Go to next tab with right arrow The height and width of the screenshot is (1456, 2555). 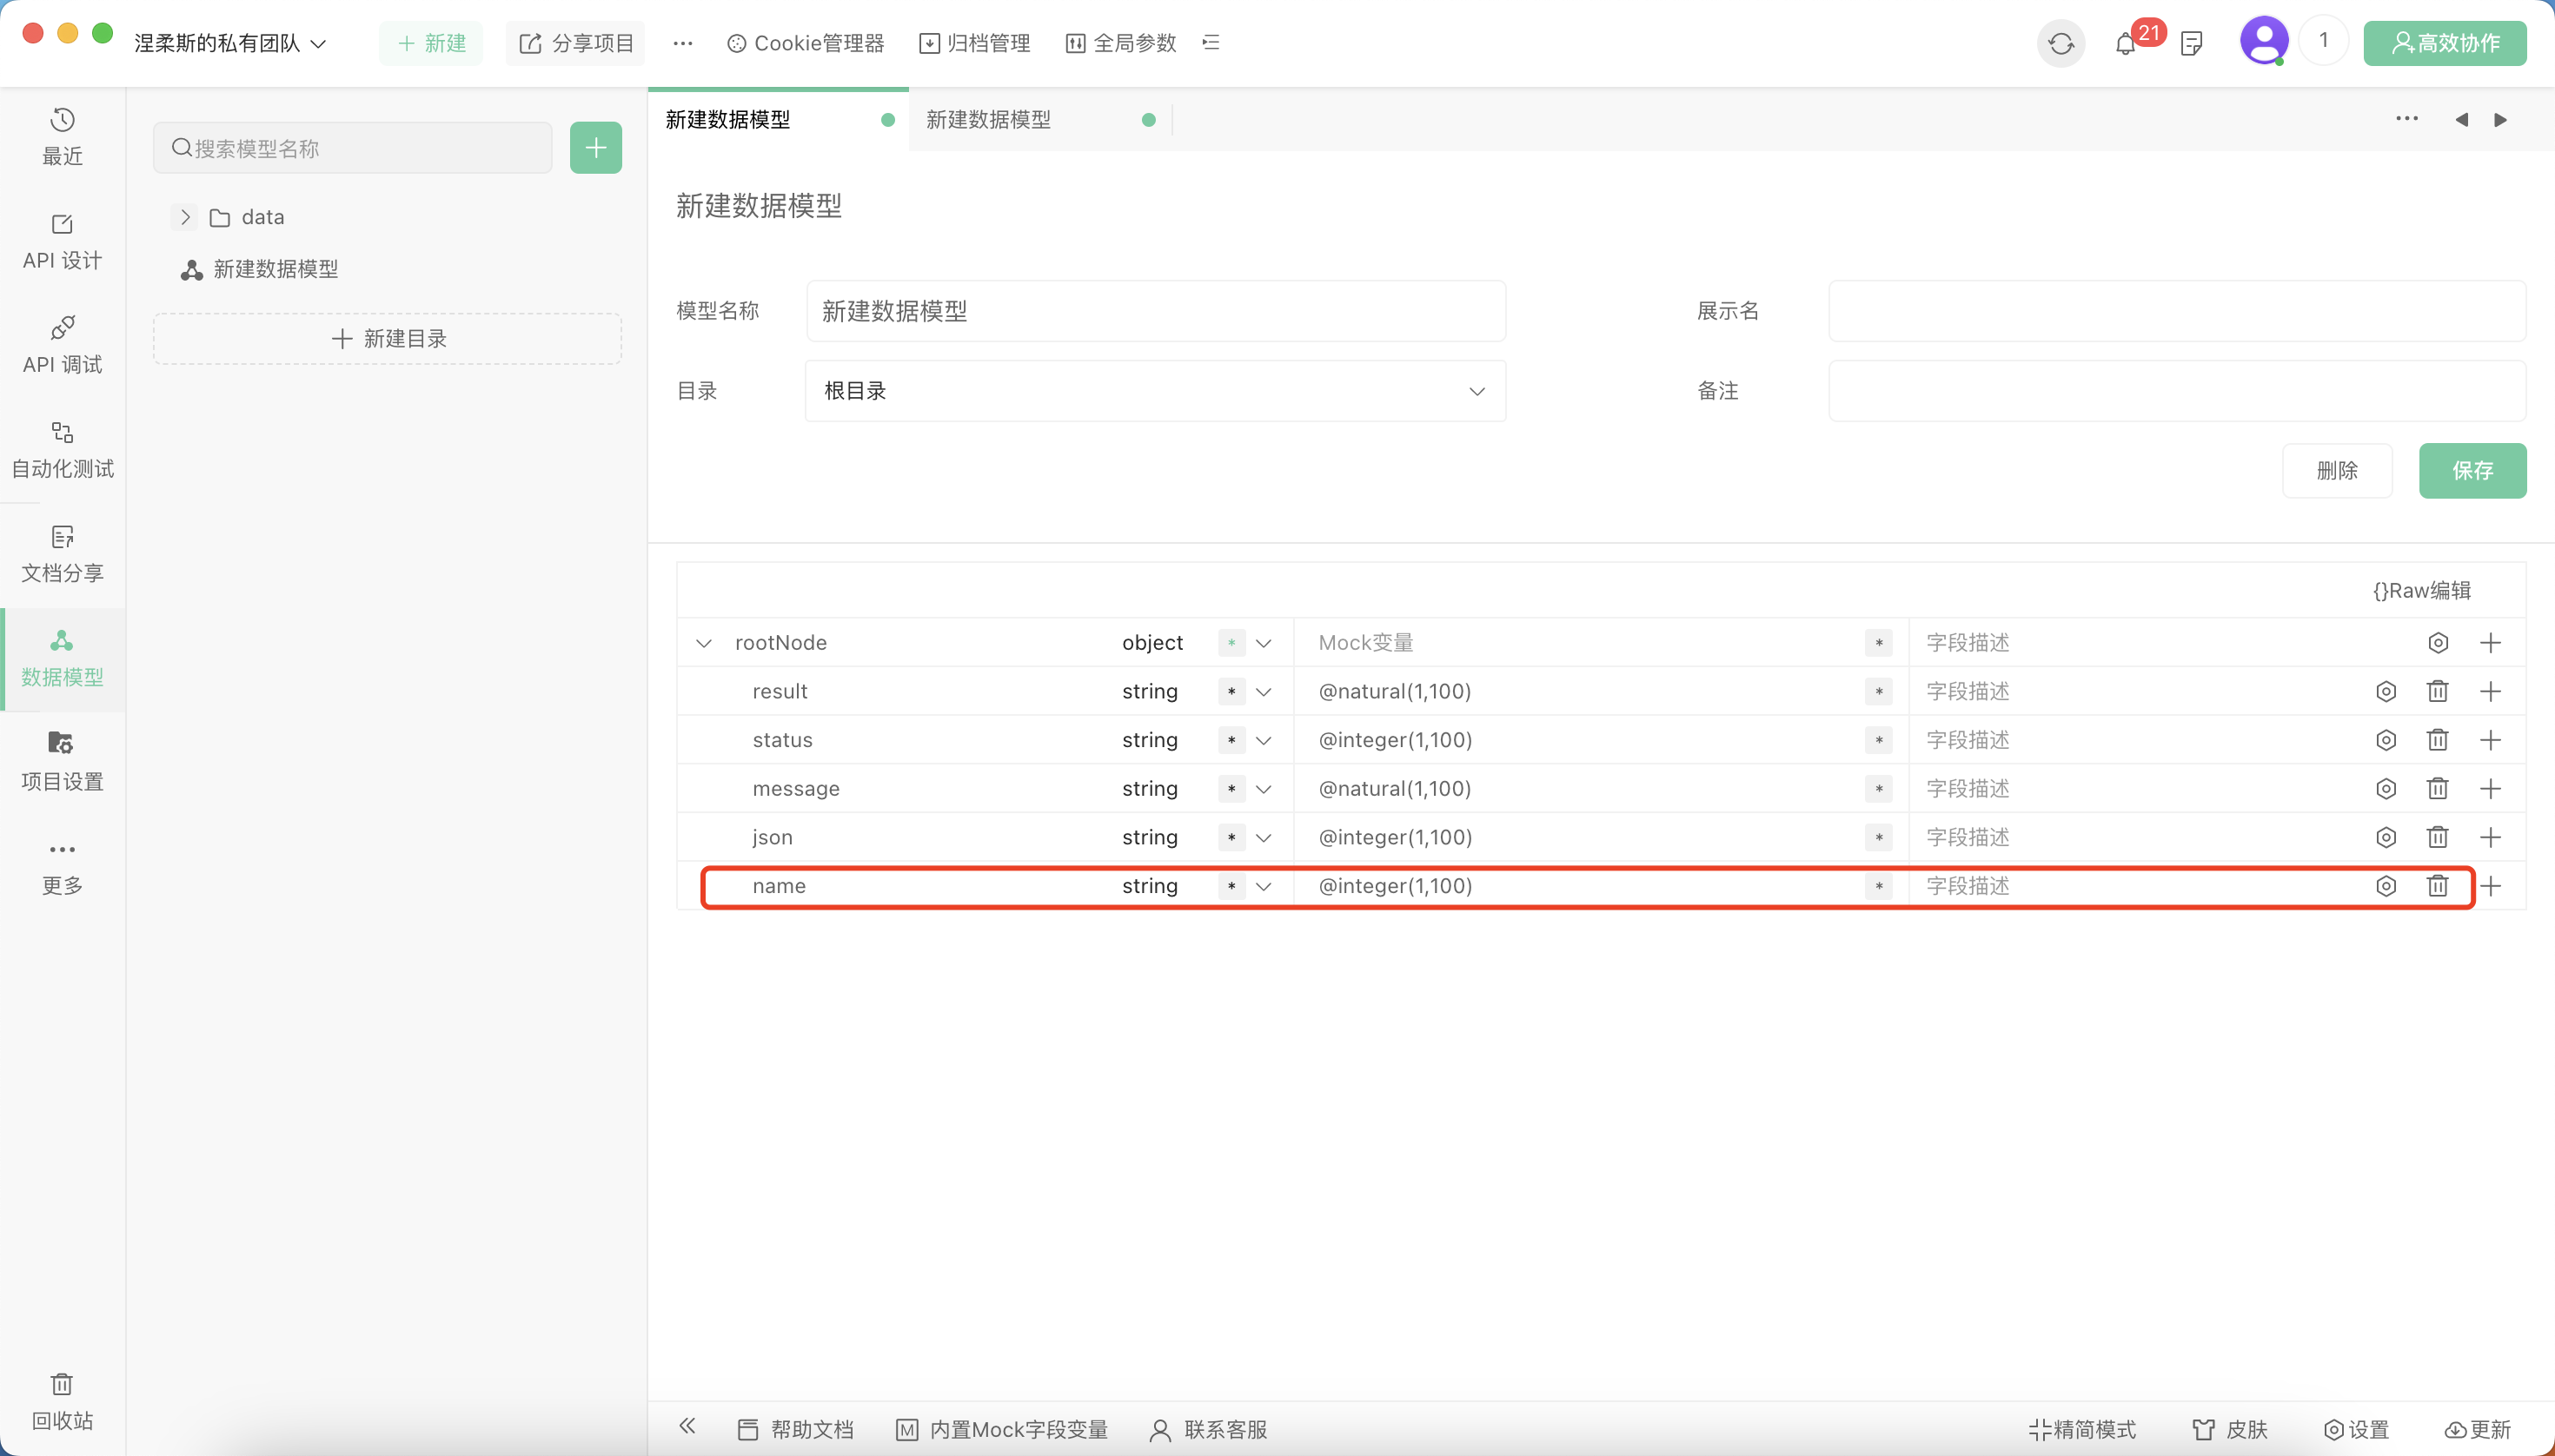(x=2500, y=120)
